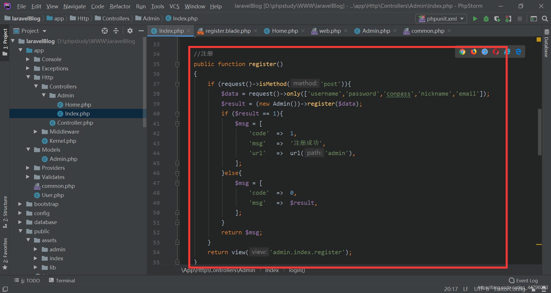Open the Terminal tool window
The image size is (551, 293).
point(62,280)
